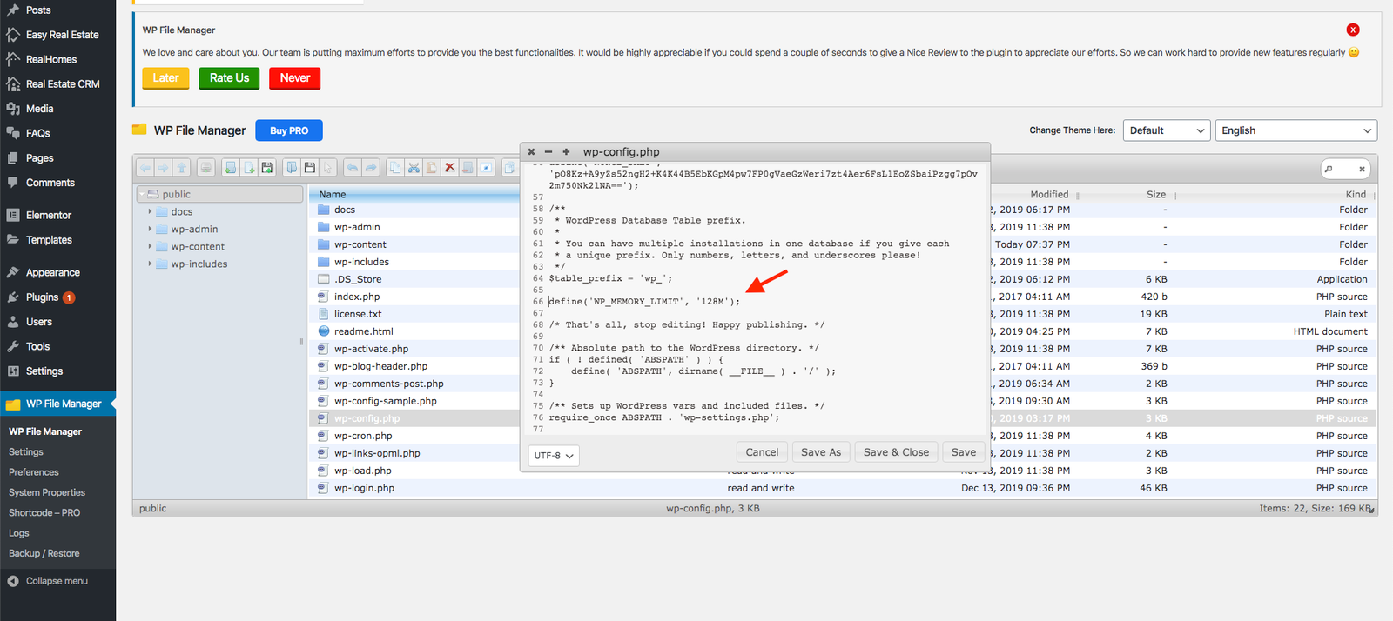Open WP File Manager Preferences submenu

[34, 472]
